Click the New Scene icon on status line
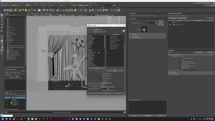215x121 pixels. coord(12,5)
